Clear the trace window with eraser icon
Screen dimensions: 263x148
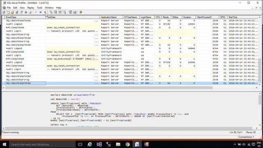click(30, 12)
